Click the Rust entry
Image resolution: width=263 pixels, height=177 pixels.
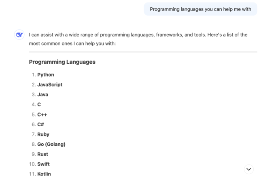coord(42,154)
